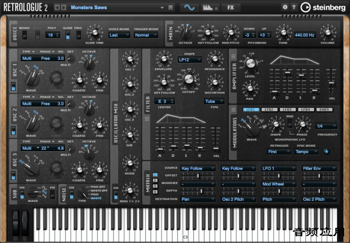
Task: Switch to the LFO4 tab
Action: (306, 109)
